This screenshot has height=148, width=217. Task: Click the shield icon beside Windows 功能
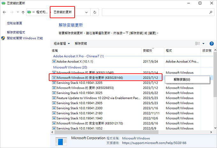(3, 38)
